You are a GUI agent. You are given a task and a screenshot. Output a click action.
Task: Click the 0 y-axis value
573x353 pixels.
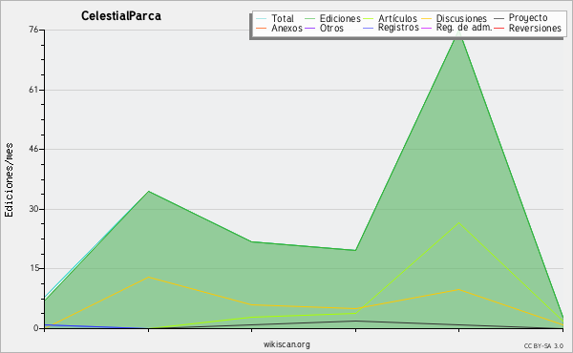point(36,328)
